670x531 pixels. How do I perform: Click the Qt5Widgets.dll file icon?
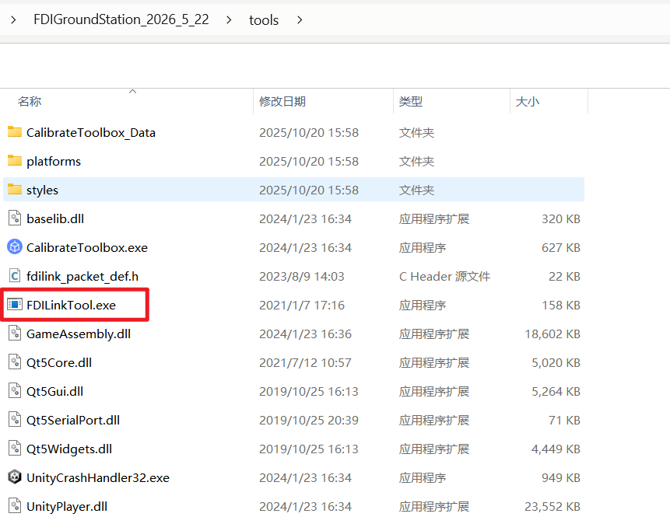click(15, 448)
